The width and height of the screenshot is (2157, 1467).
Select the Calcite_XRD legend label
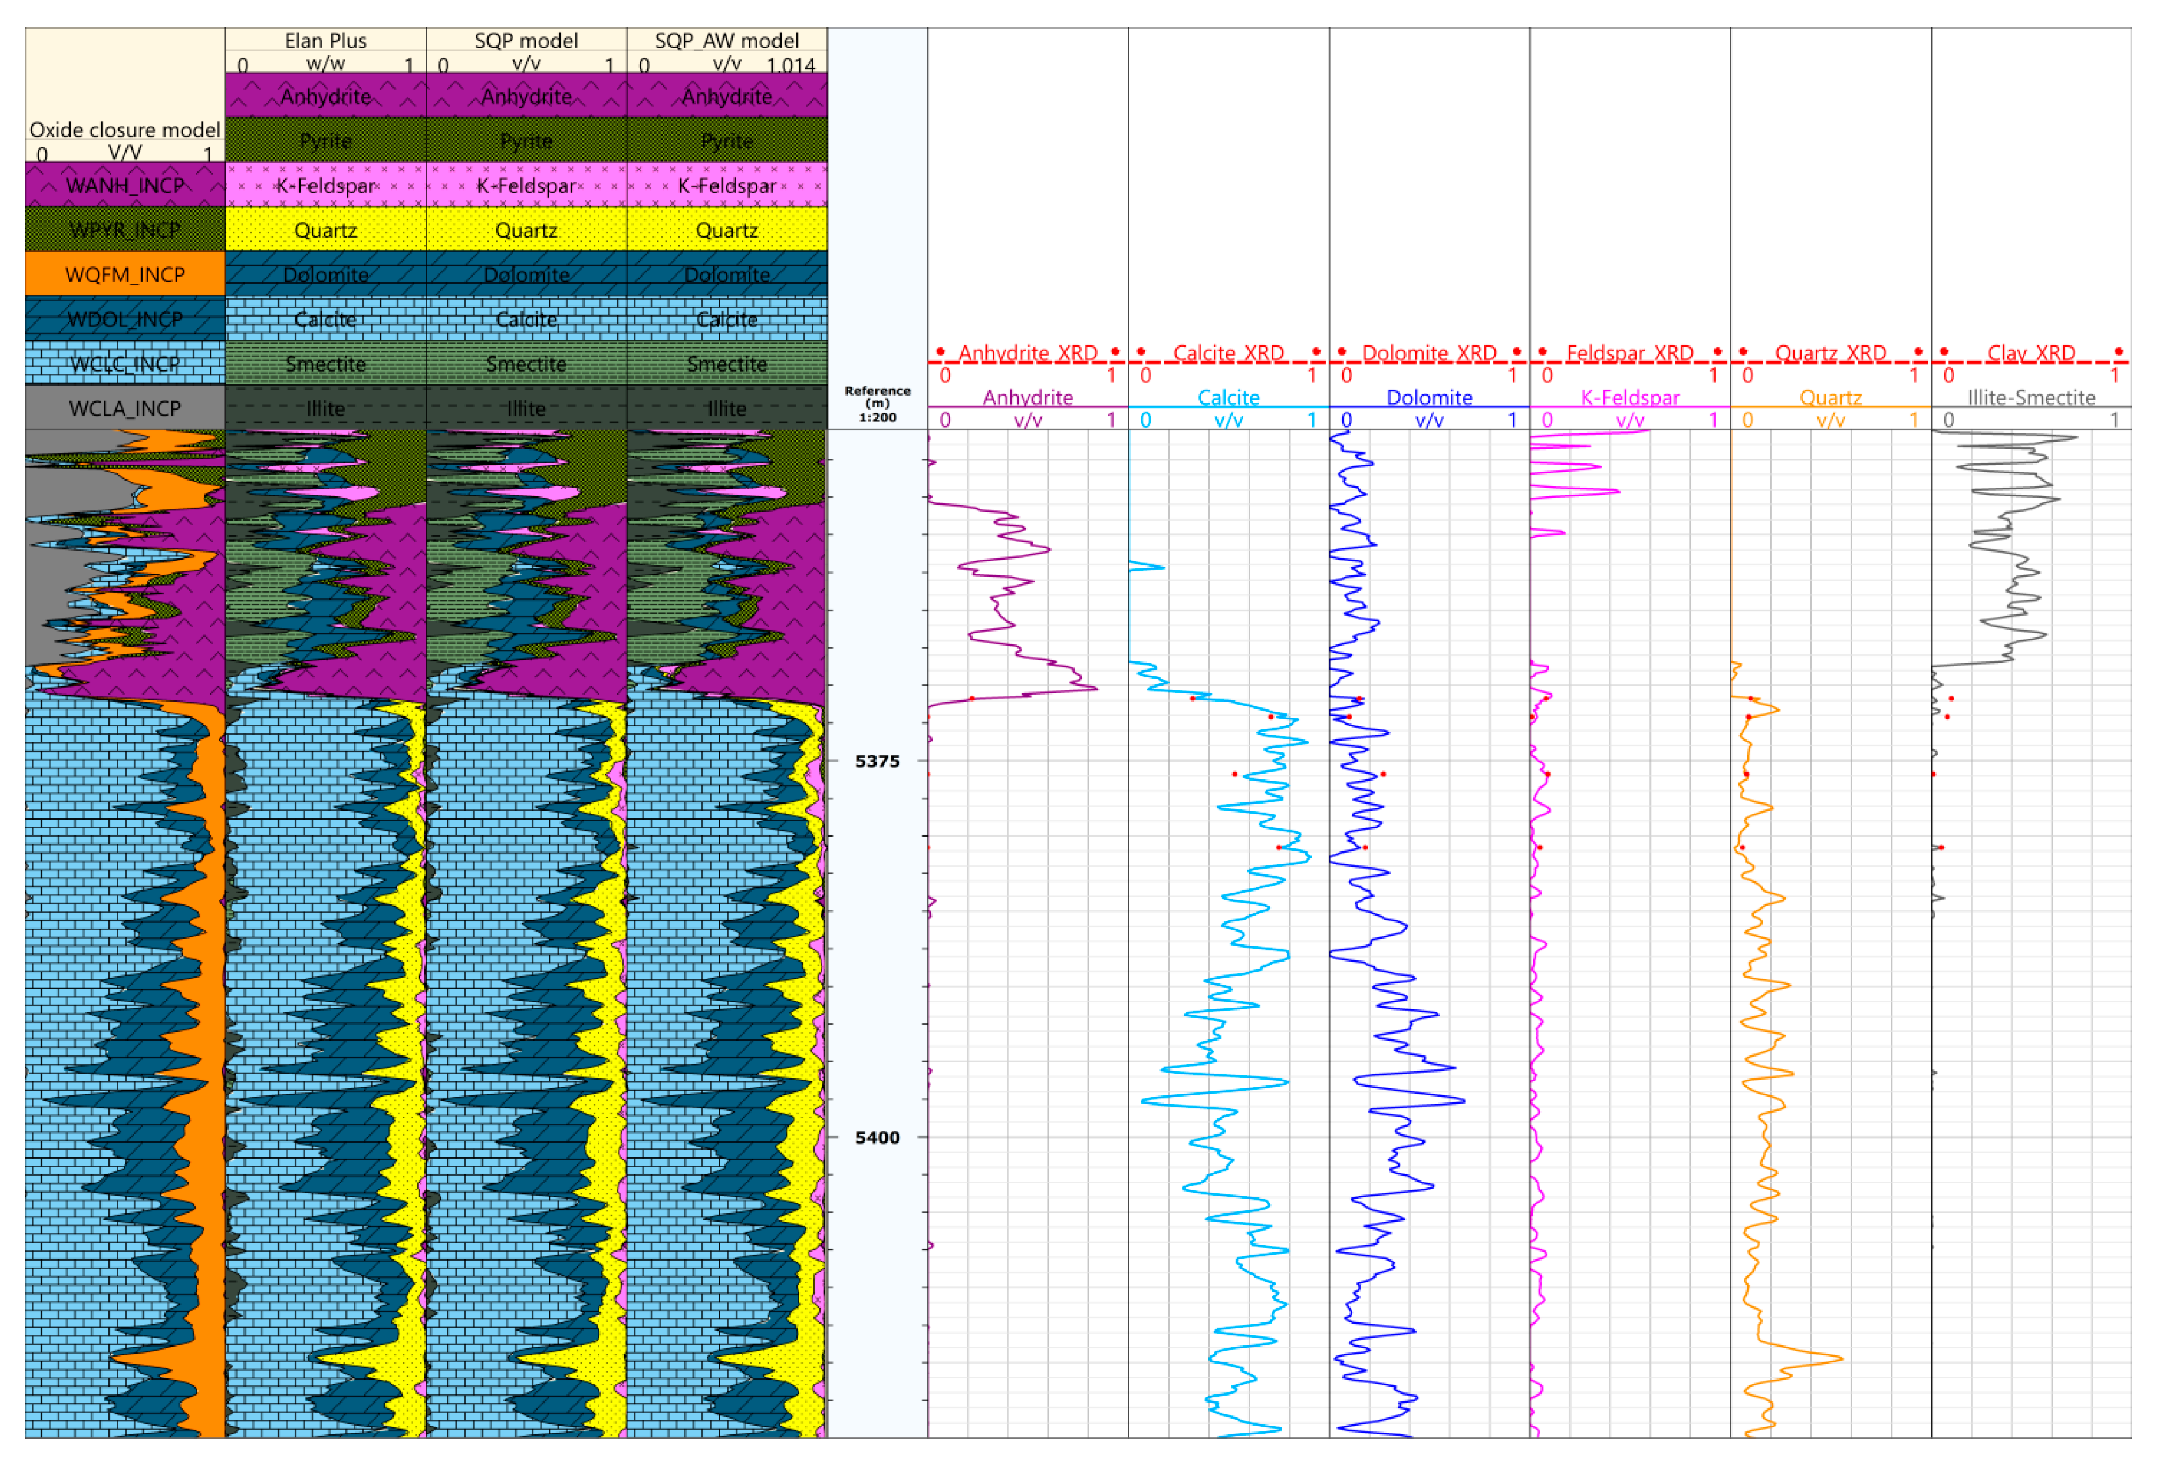(x=1227, y=353)
